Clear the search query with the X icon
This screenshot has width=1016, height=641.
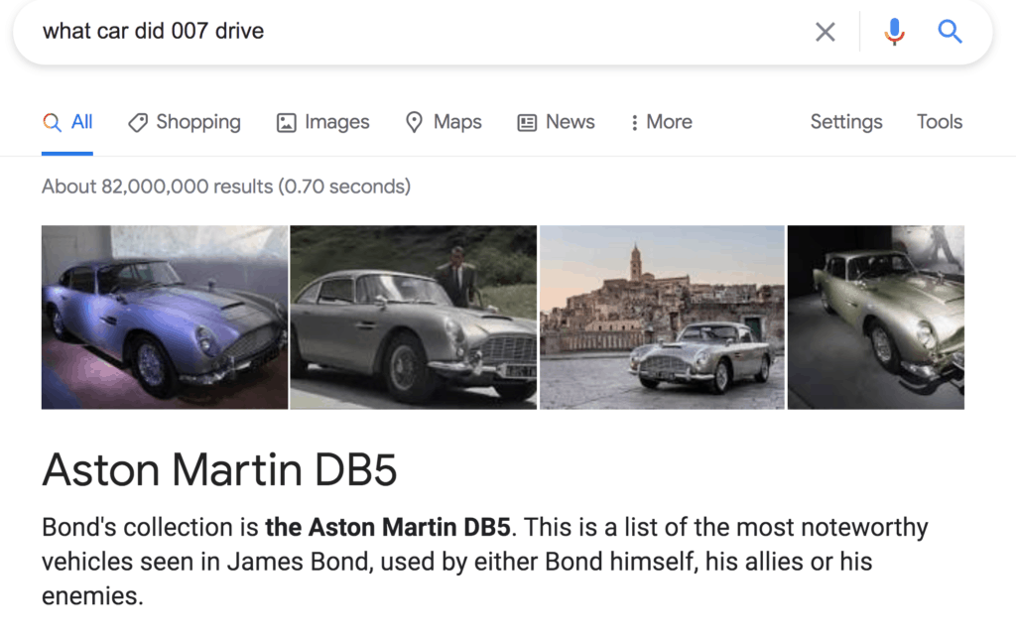pos(825,32)
